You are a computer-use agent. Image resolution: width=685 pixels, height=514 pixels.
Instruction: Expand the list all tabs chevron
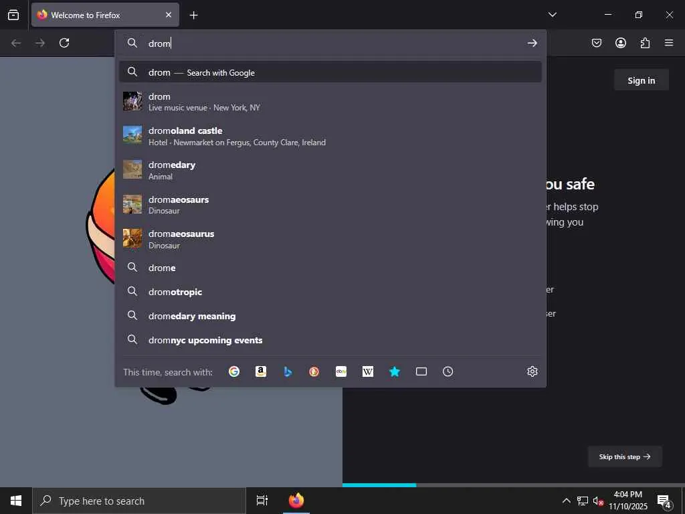click(x=552, y=15)
